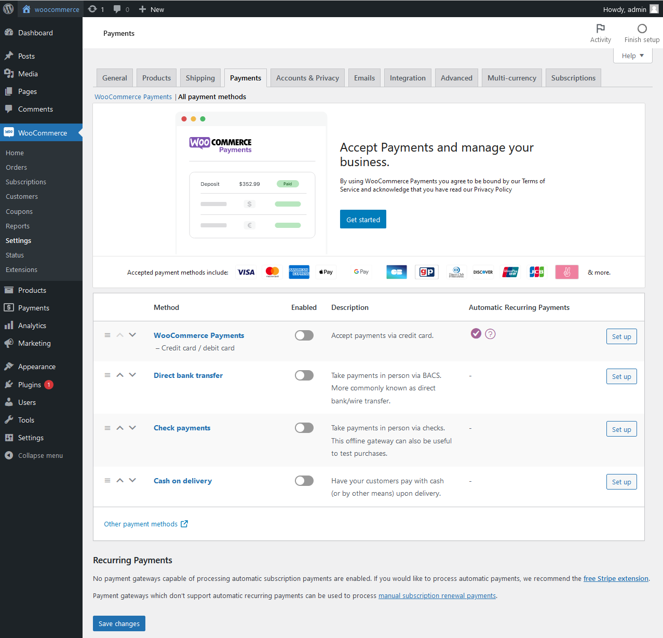Open Plugins in the sidebar
663x638 pixels.
tap(41, 385)
